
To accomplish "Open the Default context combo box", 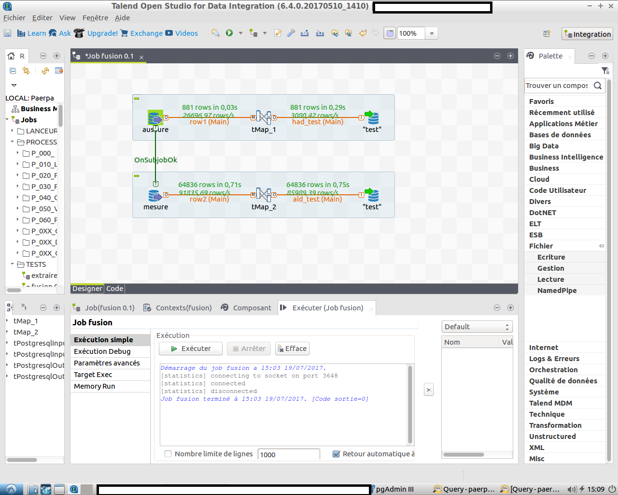I will click(477, 327).
